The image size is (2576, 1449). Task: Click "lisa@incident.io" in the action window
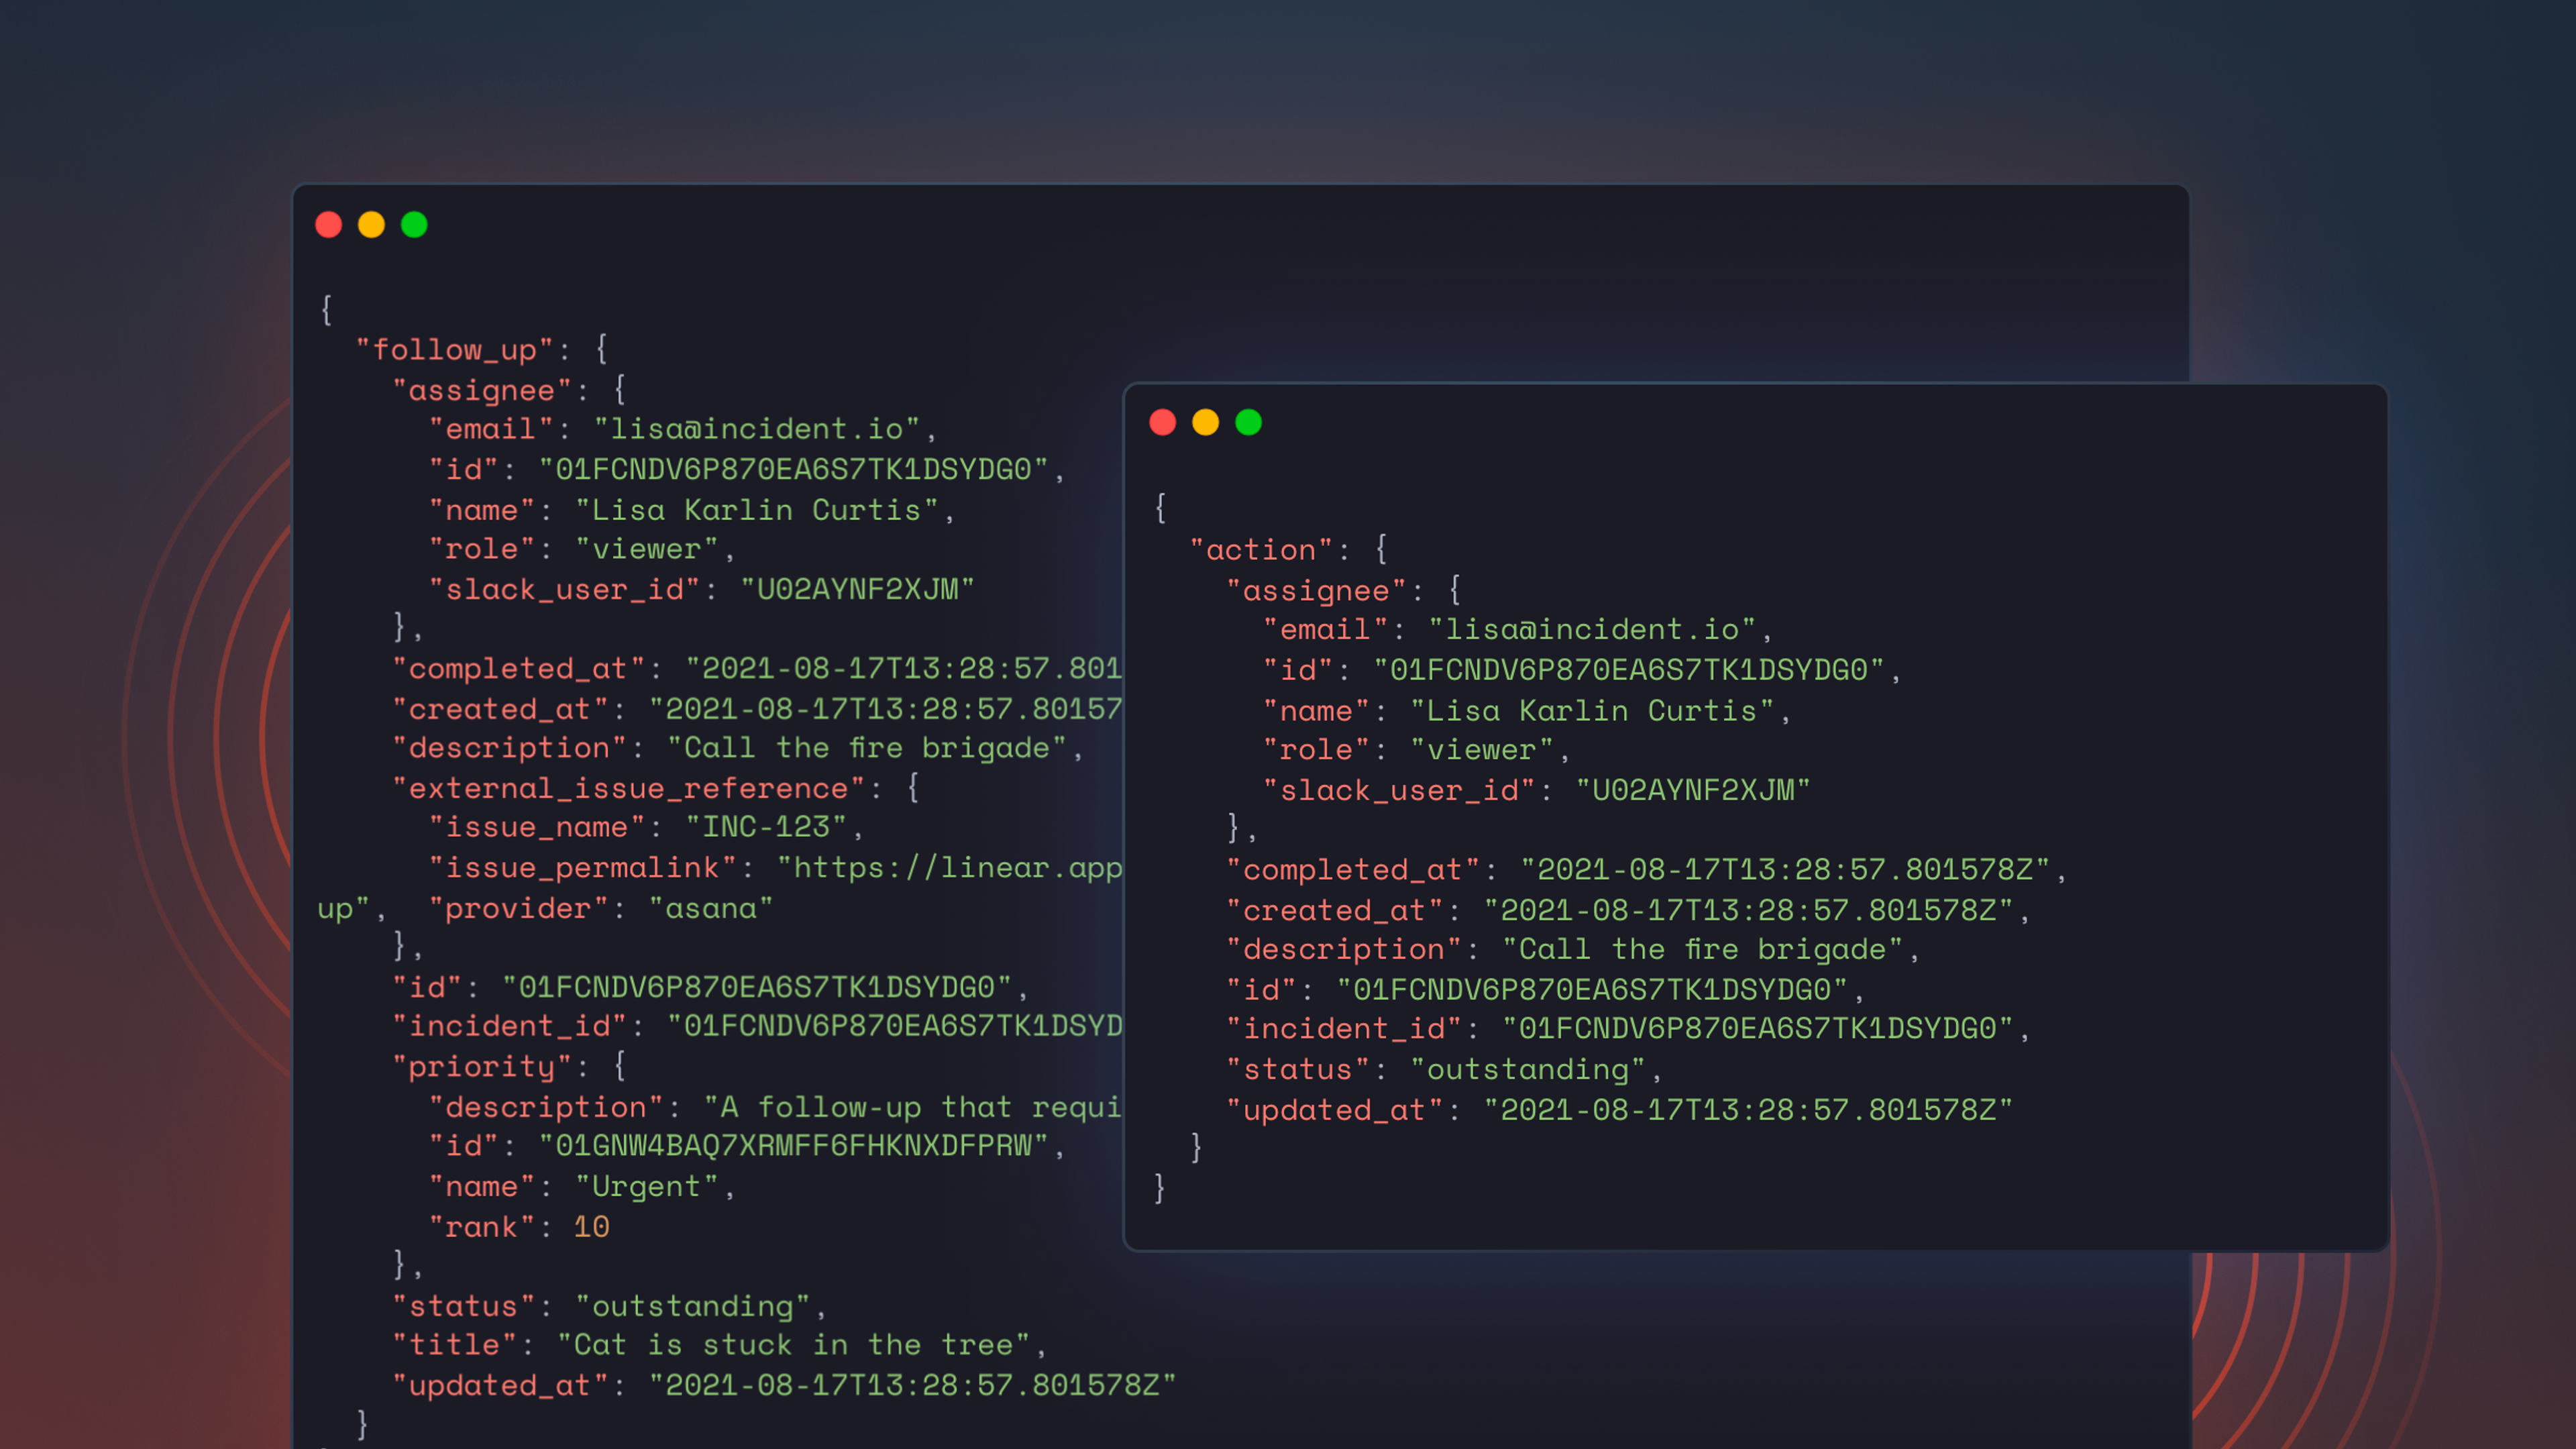(1592, 629)
